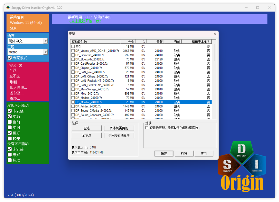This screenshot has width=279, height=202.
Task: Enable the 标准 filter checkbox
Action: [x=10, y=160]
